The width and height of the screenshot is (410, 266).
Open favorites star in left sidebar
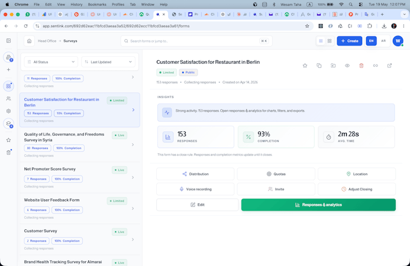pos(9,140)
